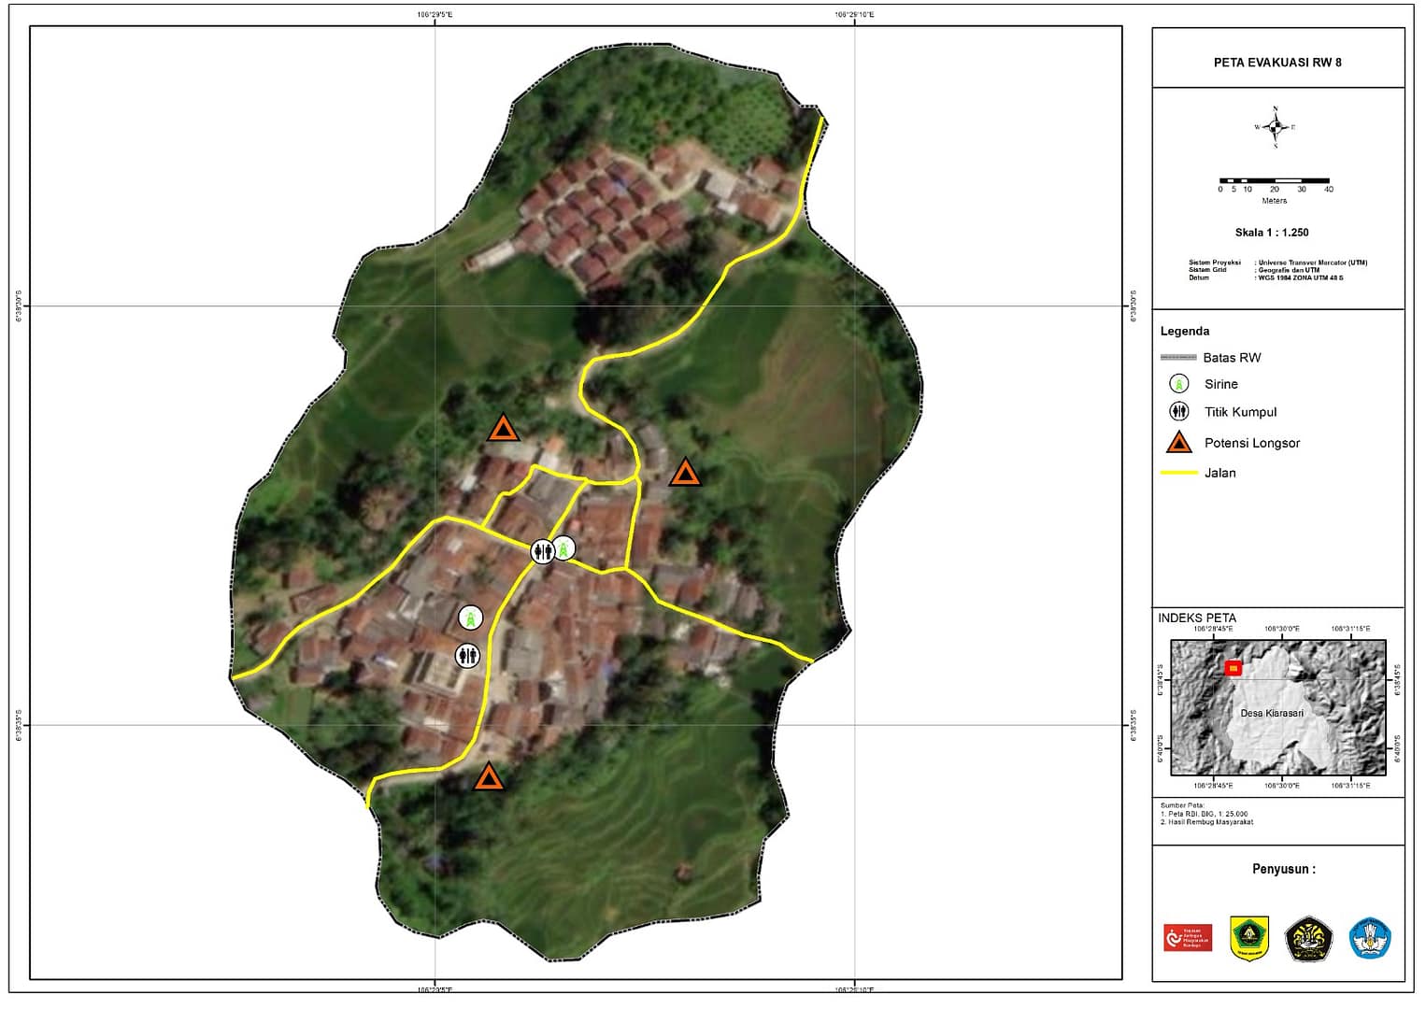Click the green siren marker at the road junction
The height and width of the screenshot is (1009, 1426).
pos(563,549)
